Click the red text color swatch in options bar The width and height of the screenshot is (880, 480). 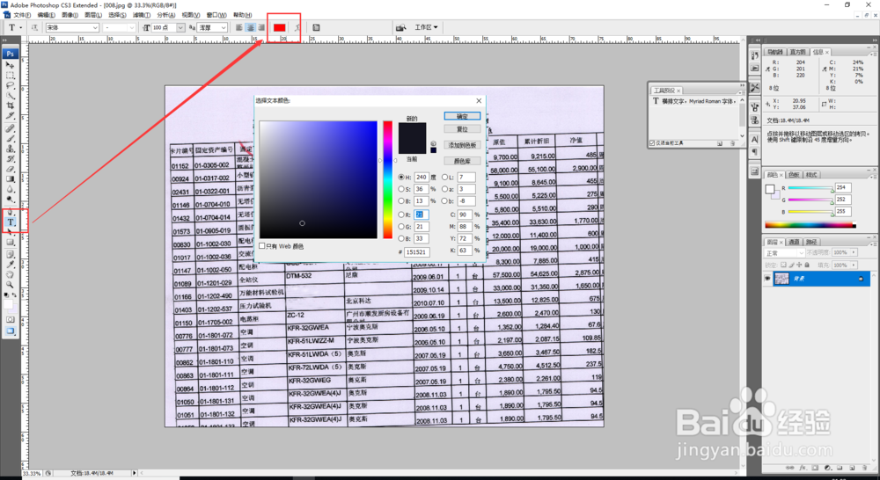pos(280,27)
